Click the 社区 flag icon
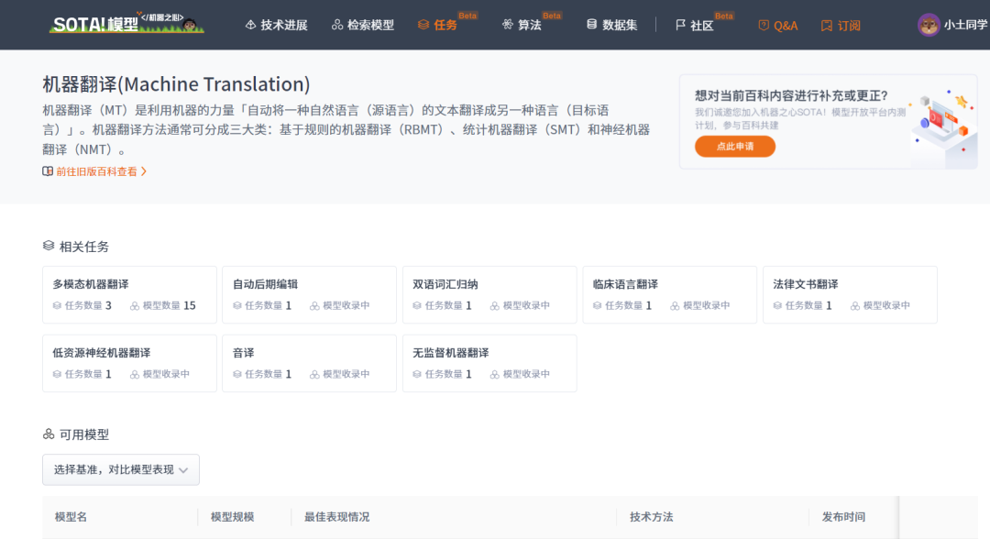Image resolution: width=990 pixels, height=539 pixels. click(x=680, y=25)
